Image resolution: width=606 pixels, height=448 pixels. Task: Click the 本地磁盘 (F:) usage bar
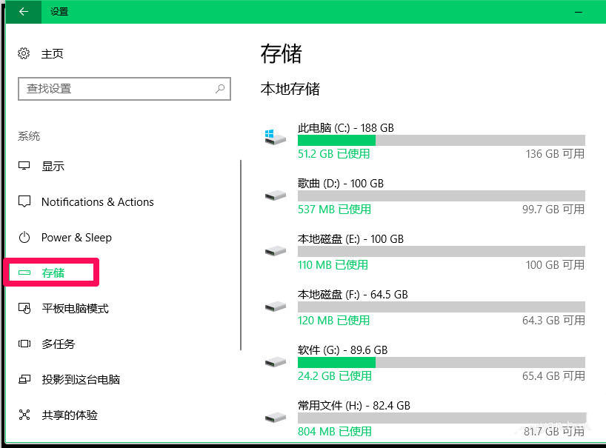pyautogui.click(x=441, y=307)
